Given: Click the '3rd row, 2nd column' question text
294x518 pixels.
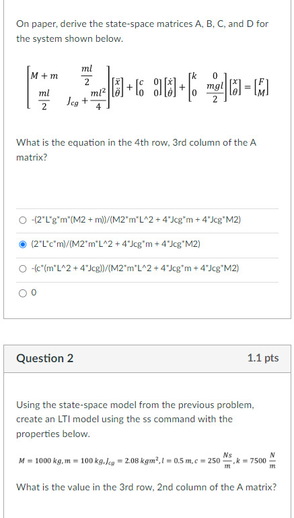Looking at the screenshot, I should click(147, 487).
